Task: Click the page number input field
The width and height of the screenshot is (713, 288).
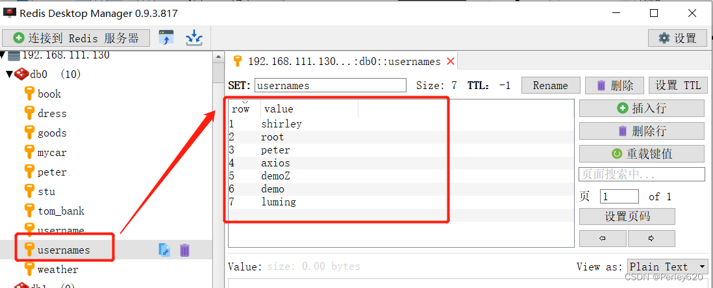Action: tap(619, 196)
